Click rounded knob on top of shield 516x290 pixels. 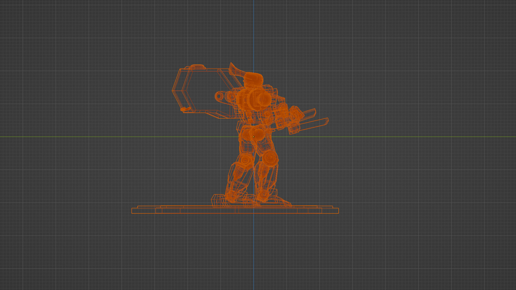click(x=198, y=67)
